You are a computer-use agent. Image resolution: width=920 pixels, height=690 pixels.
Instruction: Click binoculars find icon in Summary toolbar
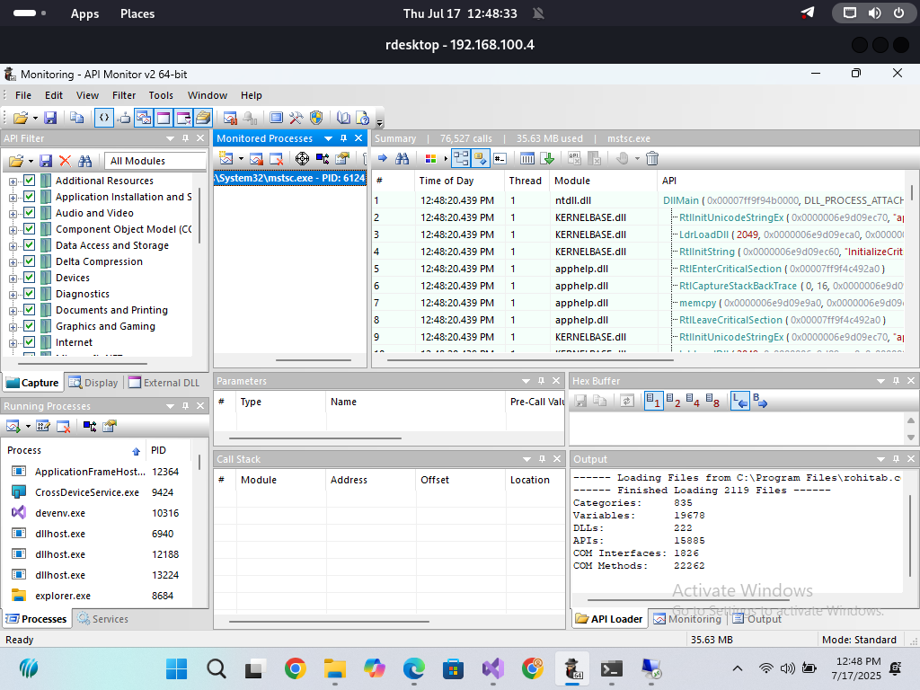coord(402,158)
